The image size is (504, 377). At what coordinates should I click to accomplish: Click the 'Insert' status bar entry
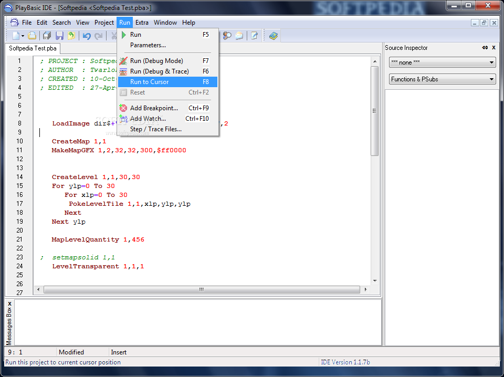(x=119, y=352)
